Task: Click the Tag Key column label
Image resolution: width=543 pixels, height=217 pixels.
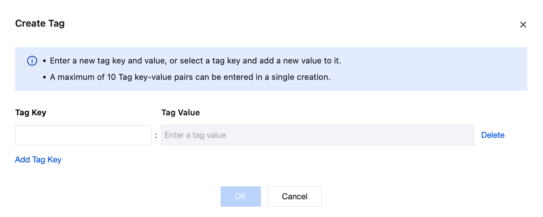Action: 31,113
